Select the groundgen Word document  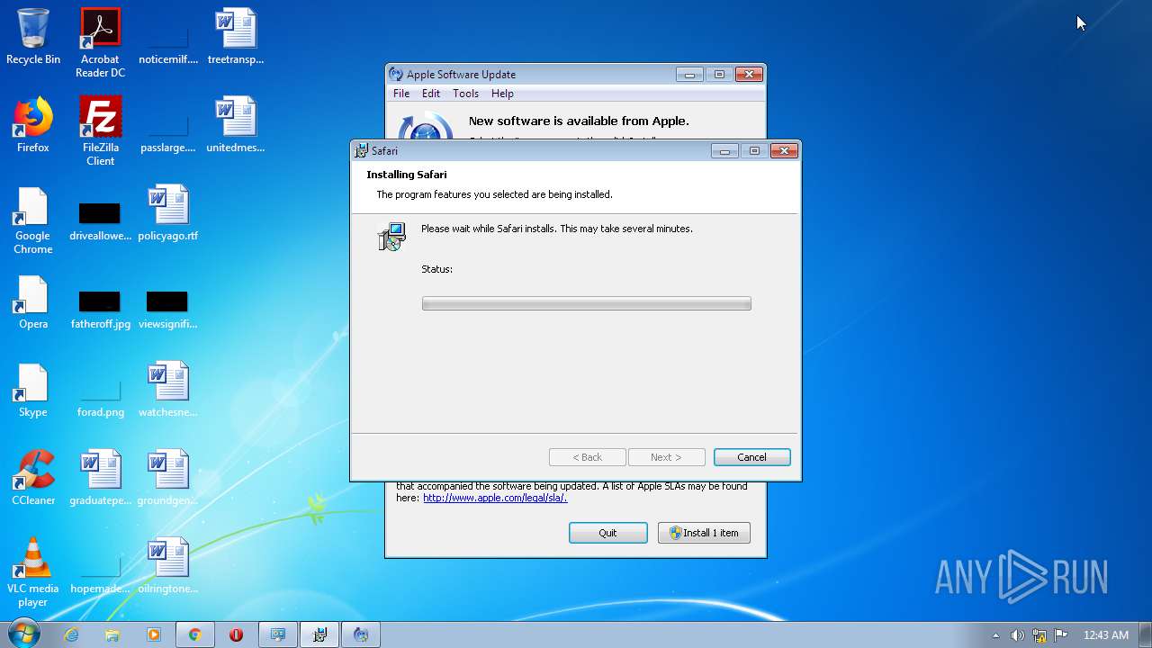pyautogui.click(x=167, y=478)
